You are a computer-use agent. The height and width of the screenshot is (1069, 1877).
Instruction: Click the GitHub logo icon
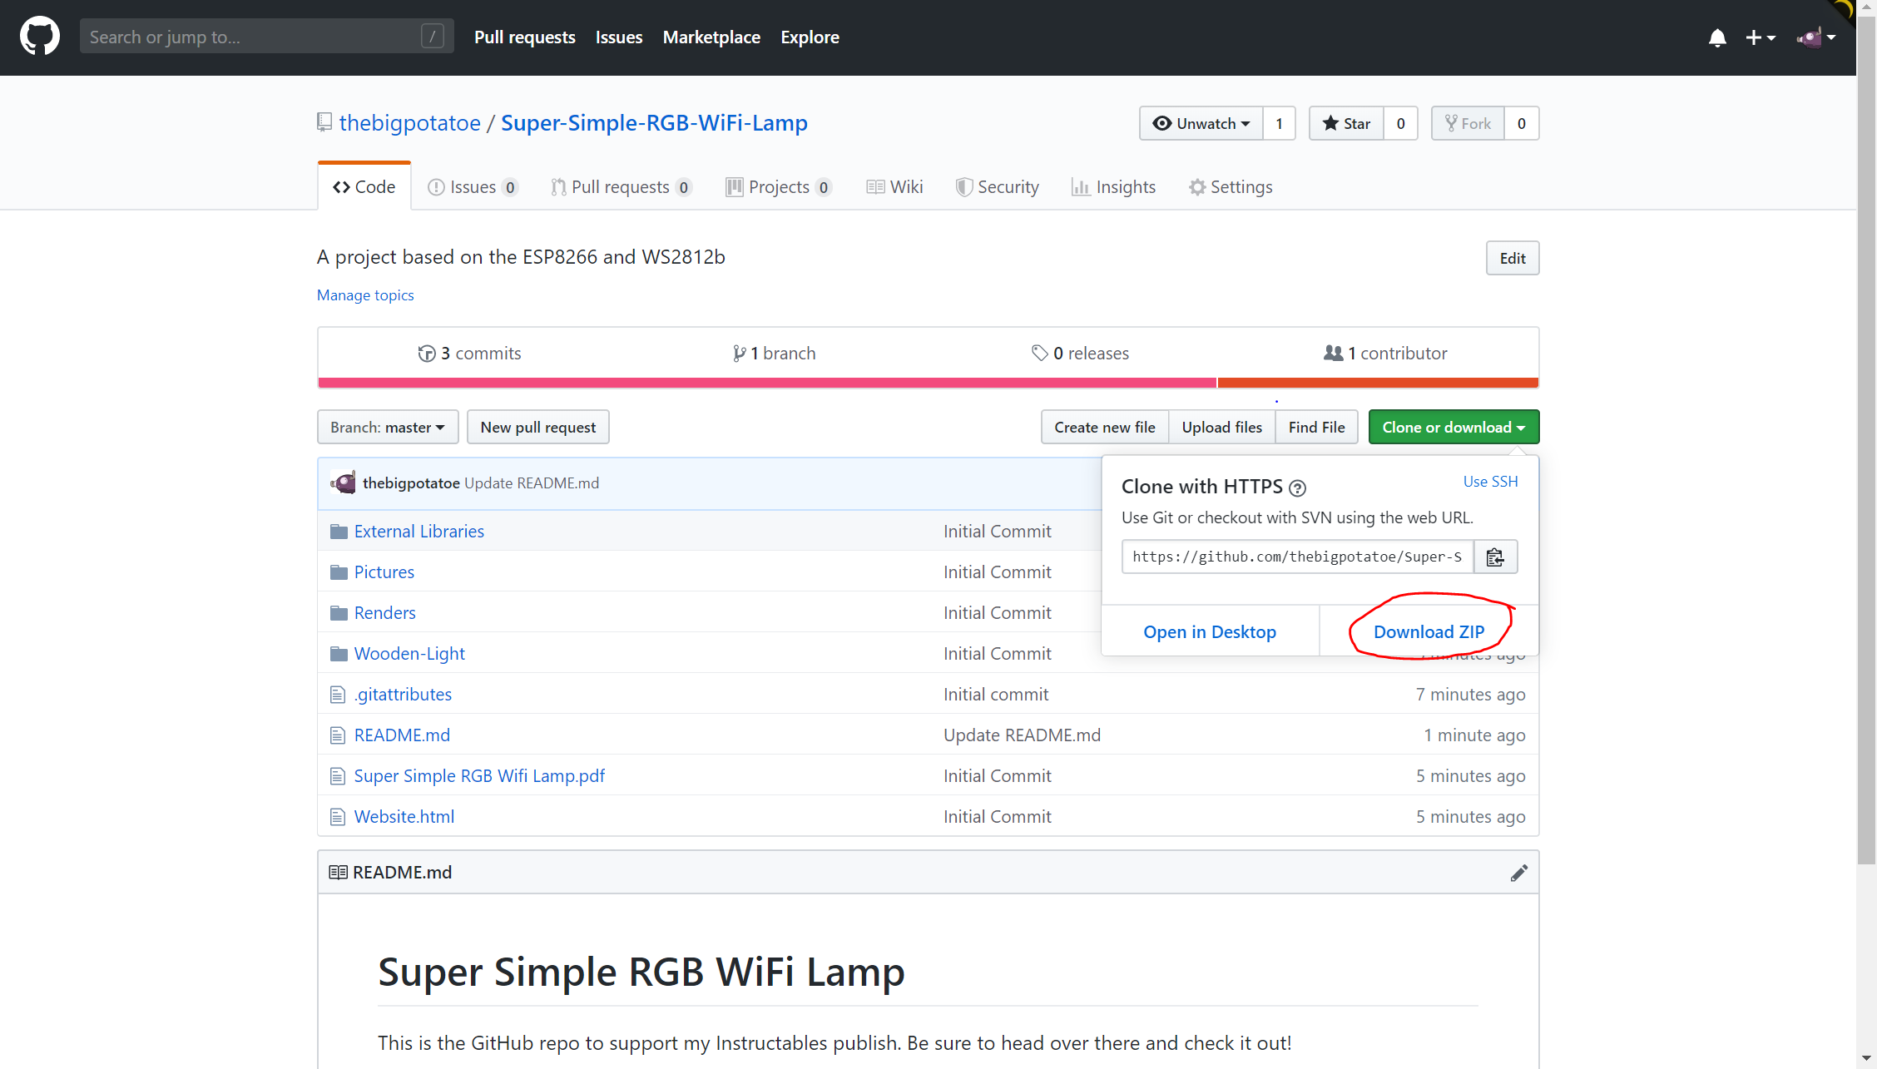pyautogui.click(x=39, y=36)
